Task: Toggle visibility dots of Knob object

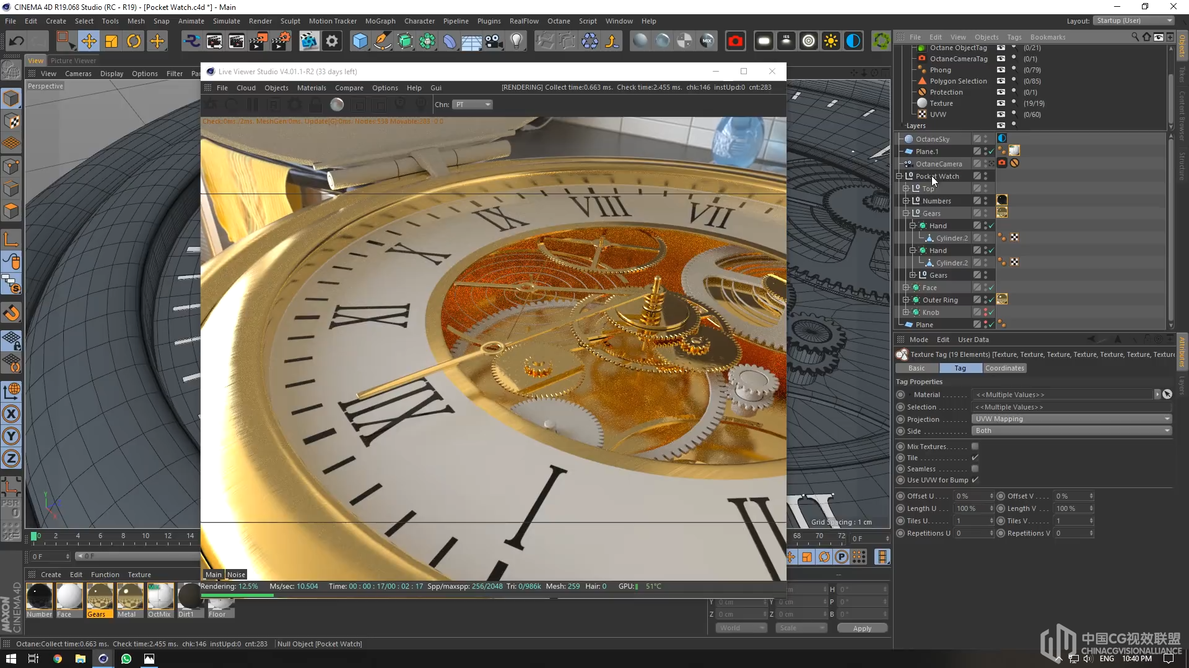Action: click(985, 312)
